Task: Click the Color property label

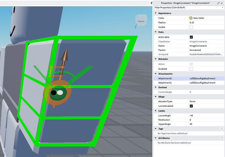Action: (x=161, y=18)
